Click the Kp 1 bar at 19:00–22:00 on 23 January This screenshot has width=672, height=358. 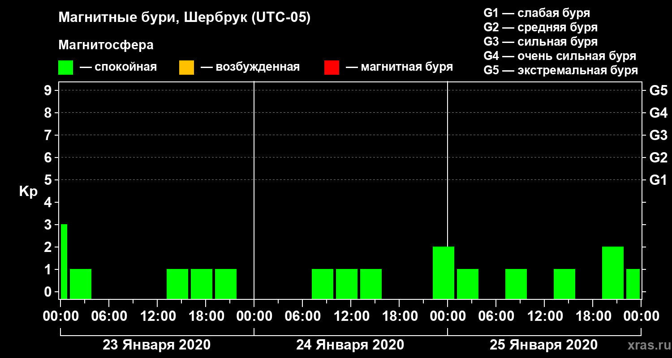tap(226, 284)
